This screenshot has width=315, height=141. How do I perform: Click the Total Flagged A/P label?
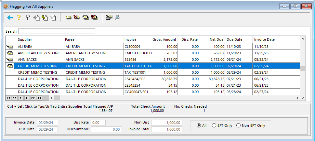[98, 107]
